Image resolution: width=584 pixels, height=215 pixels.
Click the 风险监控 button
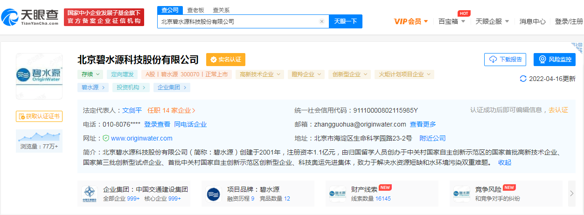[555, 60]
